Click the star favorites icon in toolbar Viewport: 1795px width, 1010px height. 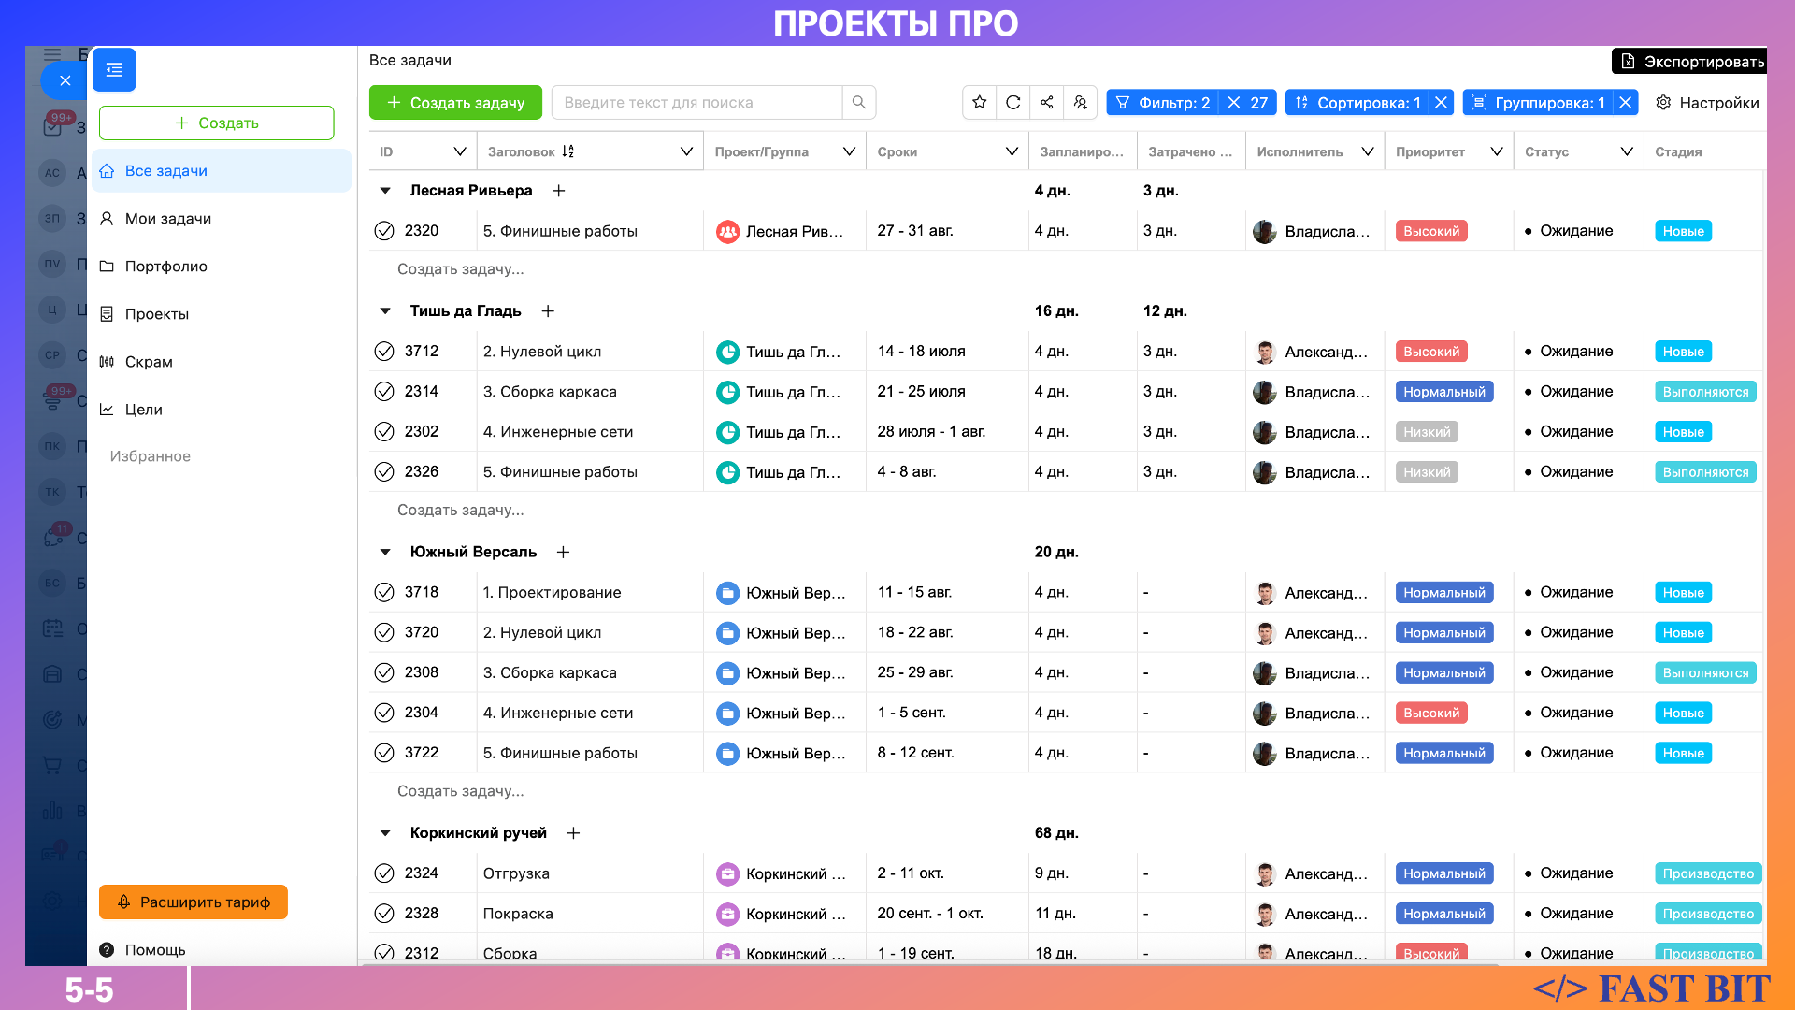[979, 103]
